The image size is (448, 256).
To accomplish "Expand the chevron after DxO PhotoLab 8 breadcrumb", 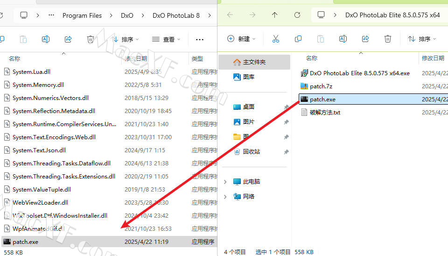I will 210,15.
